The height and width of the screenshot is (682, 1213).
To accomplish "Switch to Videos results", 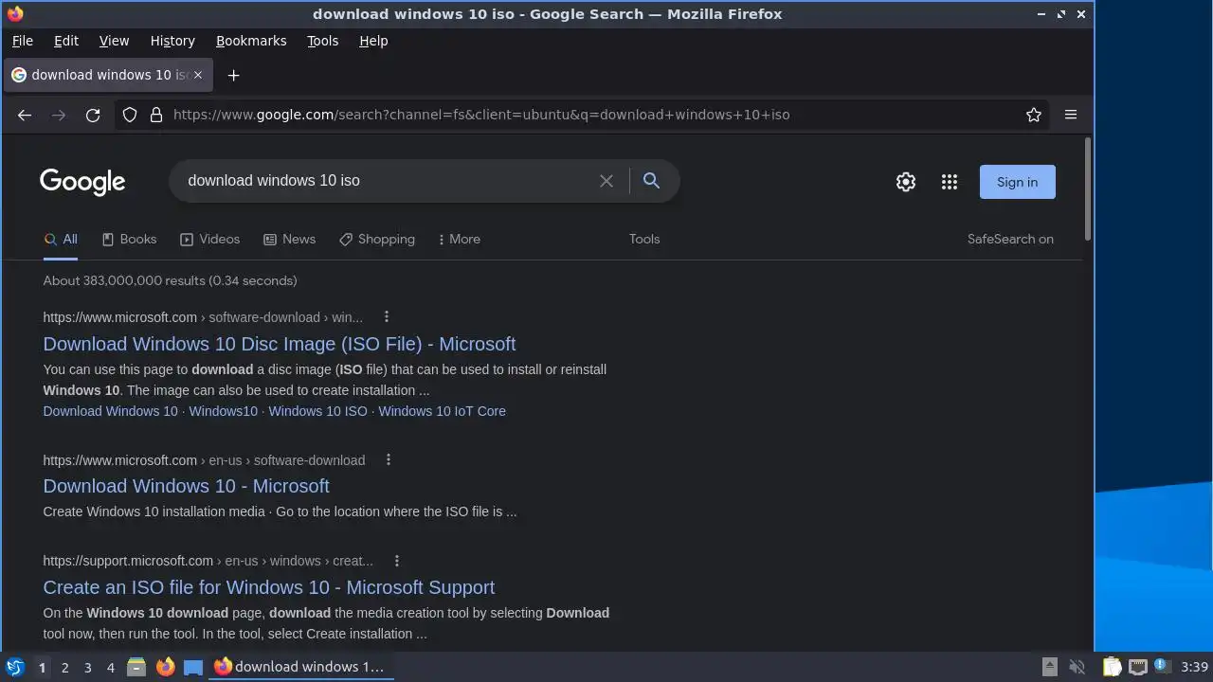I will (209, 239).
